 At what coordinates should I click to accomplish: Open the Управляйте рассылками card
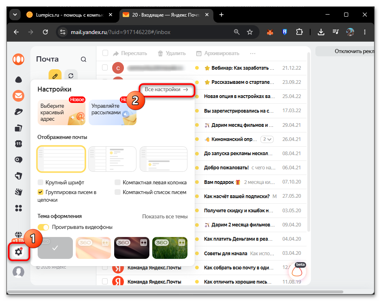113,112
